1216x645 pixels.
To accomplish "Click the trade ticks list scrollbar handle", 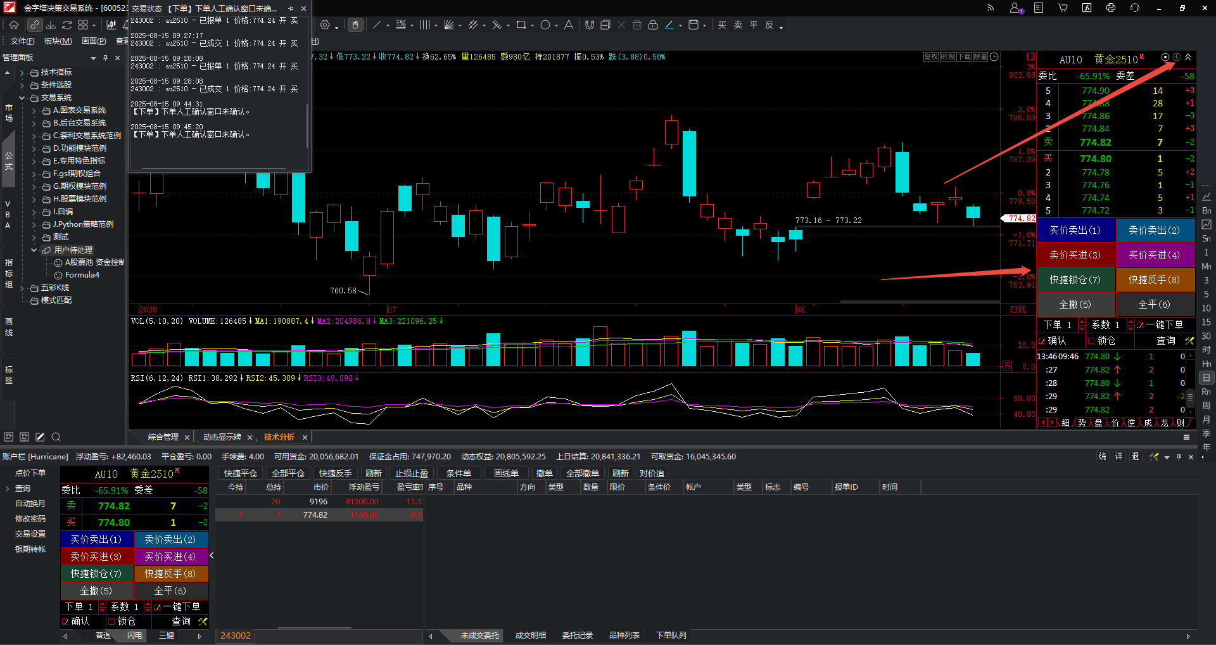I will (x=1190, y=397).
